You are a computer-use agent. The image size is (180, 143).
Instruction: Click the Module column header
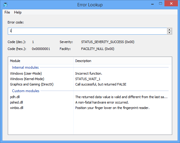pos(41,61)
